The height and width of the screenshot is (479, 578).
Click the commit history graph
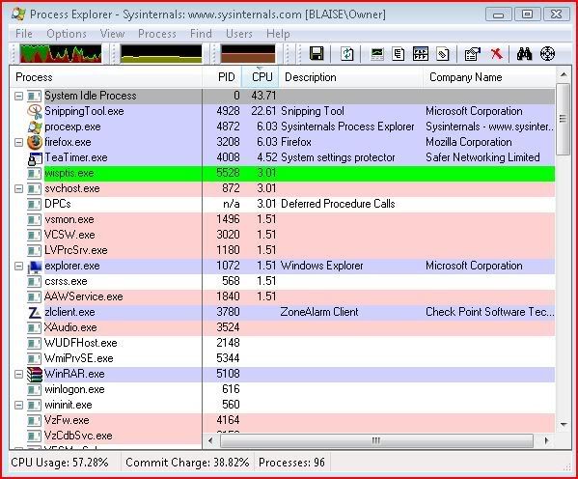(161, 53)
